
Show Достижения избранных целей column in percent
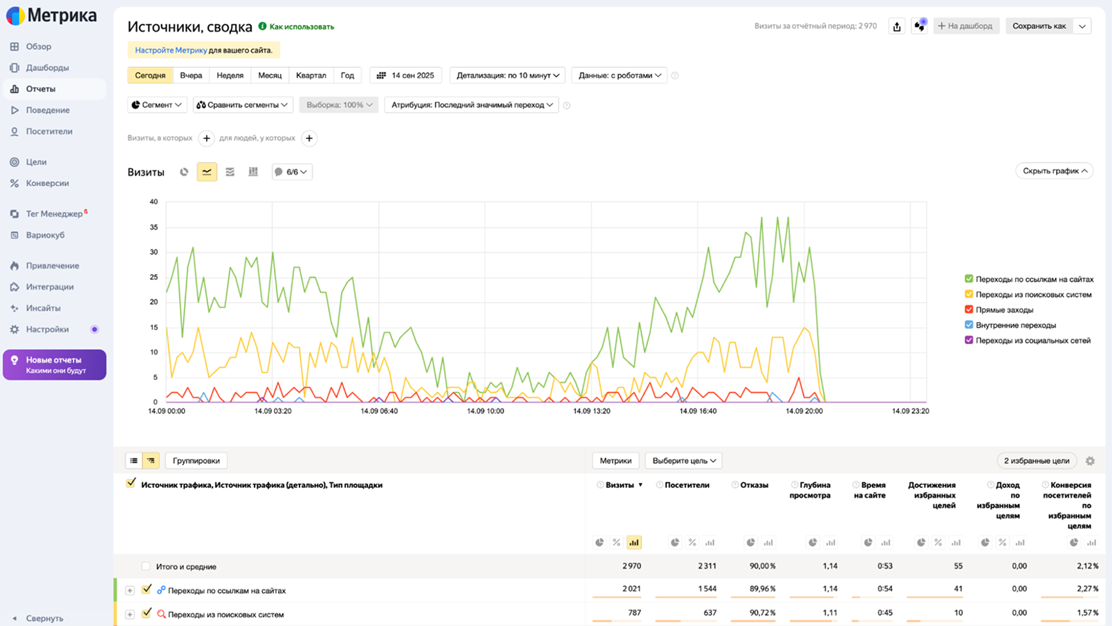click(938, 542)
